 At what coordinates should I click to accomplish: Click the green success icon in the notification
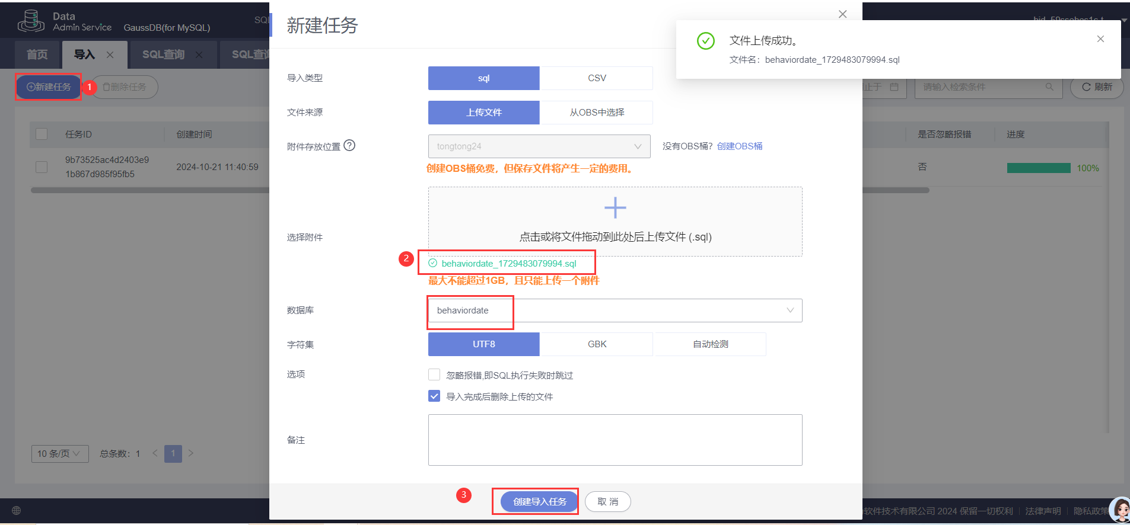click(706, 41)
